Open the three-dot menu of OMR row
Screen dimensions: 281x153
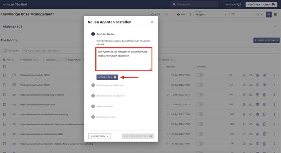coord(274,85)
